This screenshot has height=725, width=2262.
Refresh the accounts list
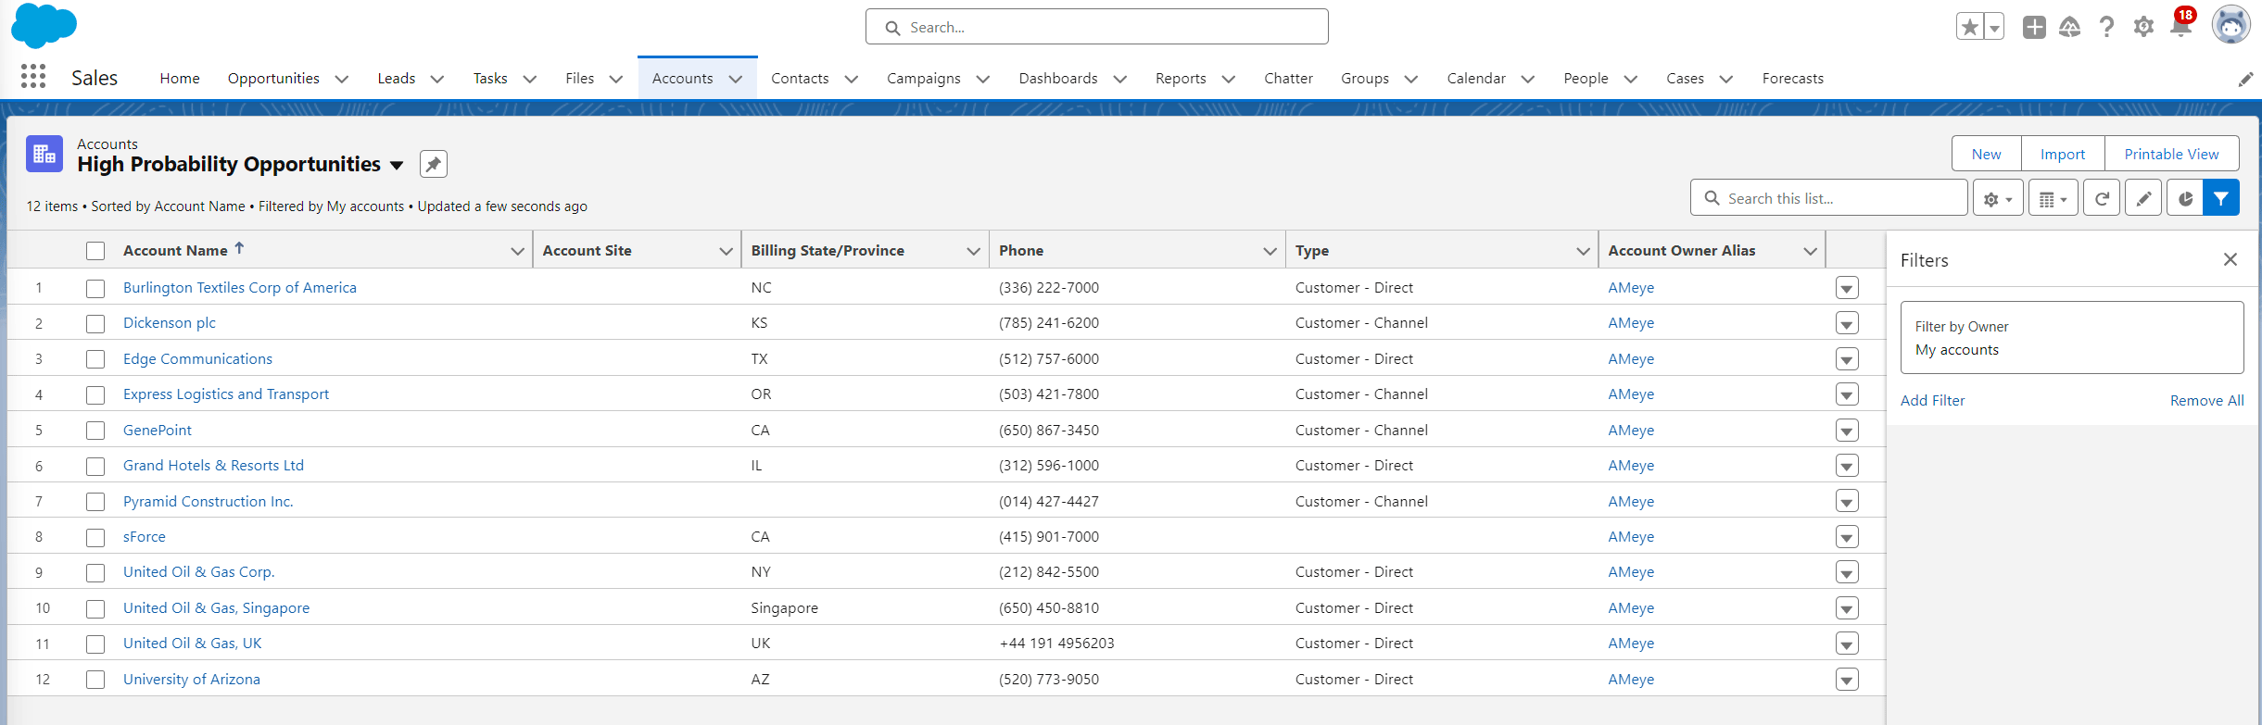(x=2102, y=198)
